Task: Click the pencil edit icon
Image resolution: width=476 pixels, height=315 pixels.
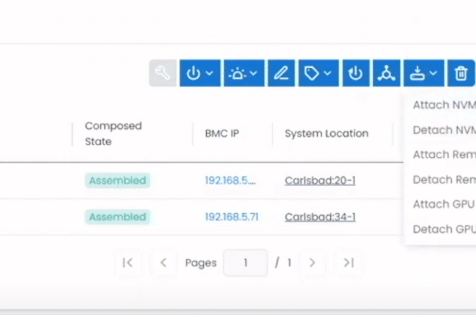Action: 281,73
